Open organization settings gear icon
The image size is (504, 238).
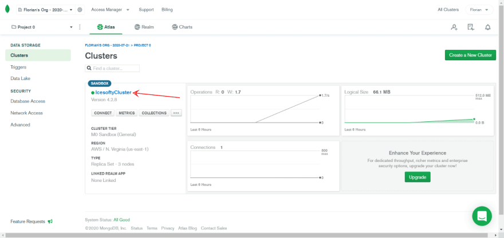coord(80,10)
